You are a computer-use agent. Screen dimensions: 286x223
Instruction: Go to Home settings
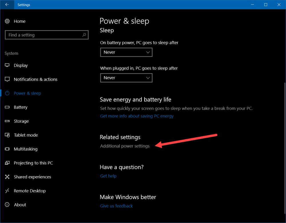point(19,21)
